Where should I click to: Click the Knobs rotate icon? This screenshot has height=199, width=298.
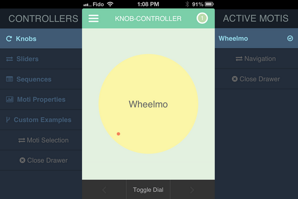[x=9, y=39]
